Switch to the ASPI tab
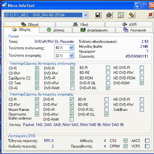 pyautogui.click(x=129, y=24)
